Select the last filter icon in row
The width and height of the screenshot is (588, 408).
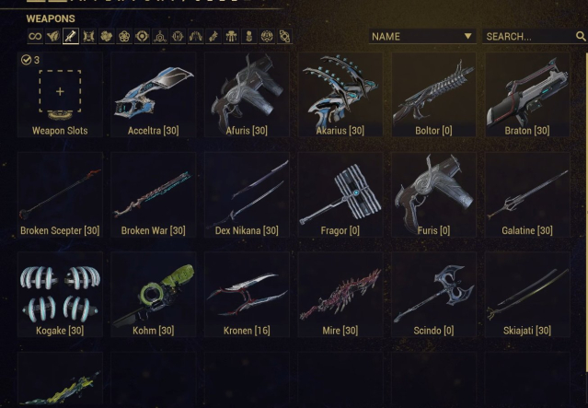(284, 37)
